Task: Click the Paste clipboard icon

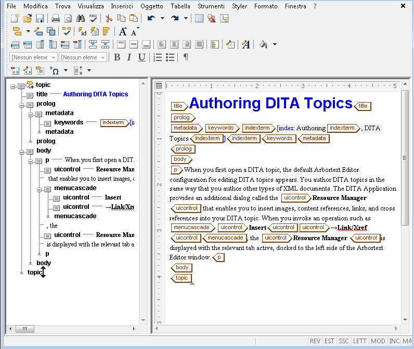Action: [x=134, y=18]
